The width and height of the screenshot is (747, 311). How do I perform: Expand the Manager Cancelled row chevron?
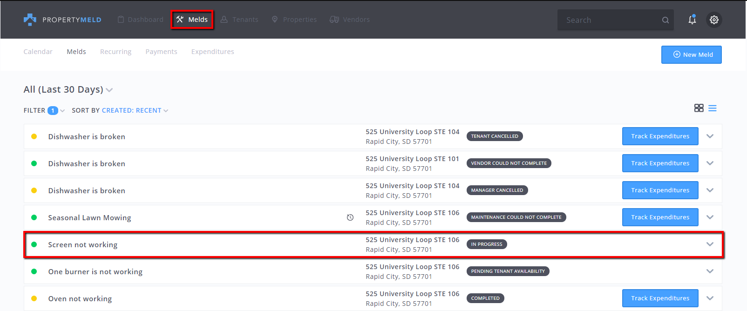[x=710, y=190]
